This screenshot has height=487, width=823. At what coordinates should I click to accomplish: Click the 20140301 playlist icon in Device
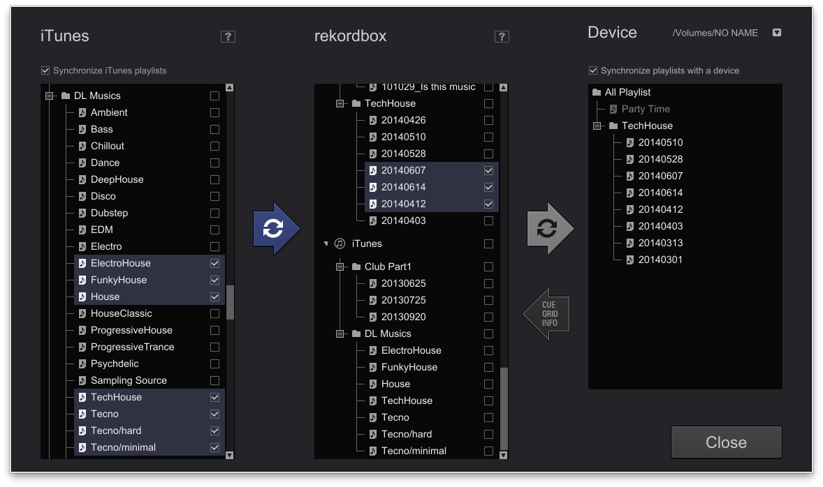tap(630, 260)
